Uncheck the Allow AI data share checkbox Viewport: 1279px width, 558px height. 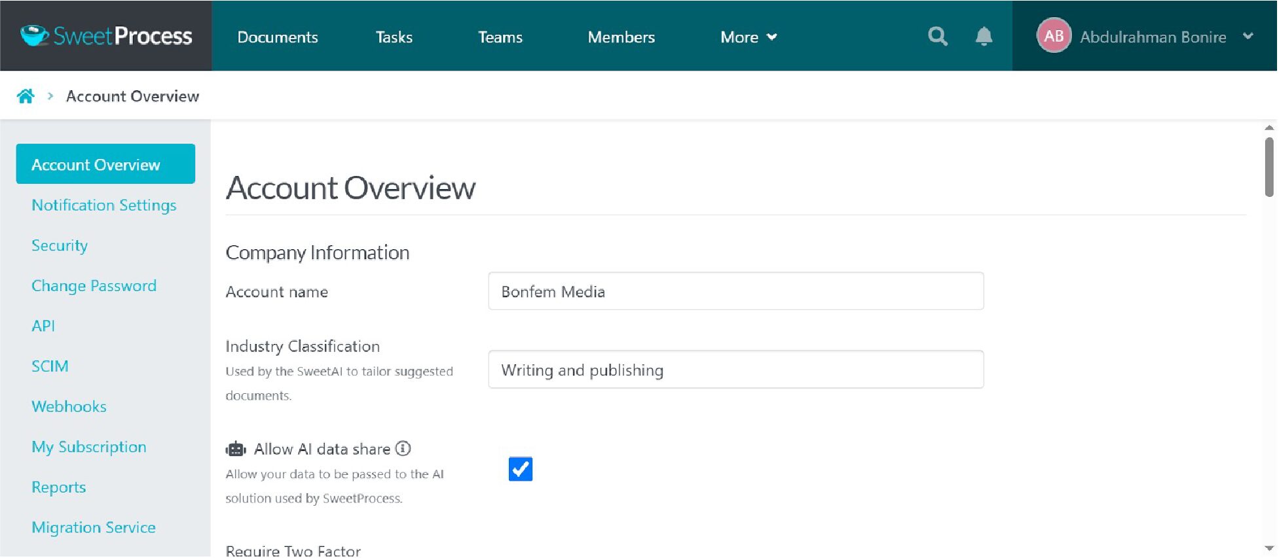coord(521,469)
